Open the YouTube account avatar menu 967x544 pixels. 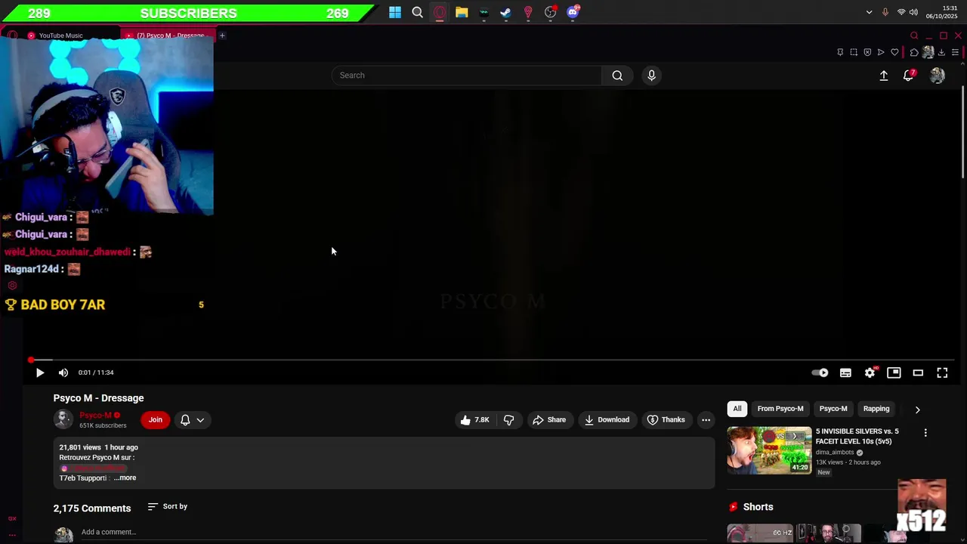tap(938, 76)
